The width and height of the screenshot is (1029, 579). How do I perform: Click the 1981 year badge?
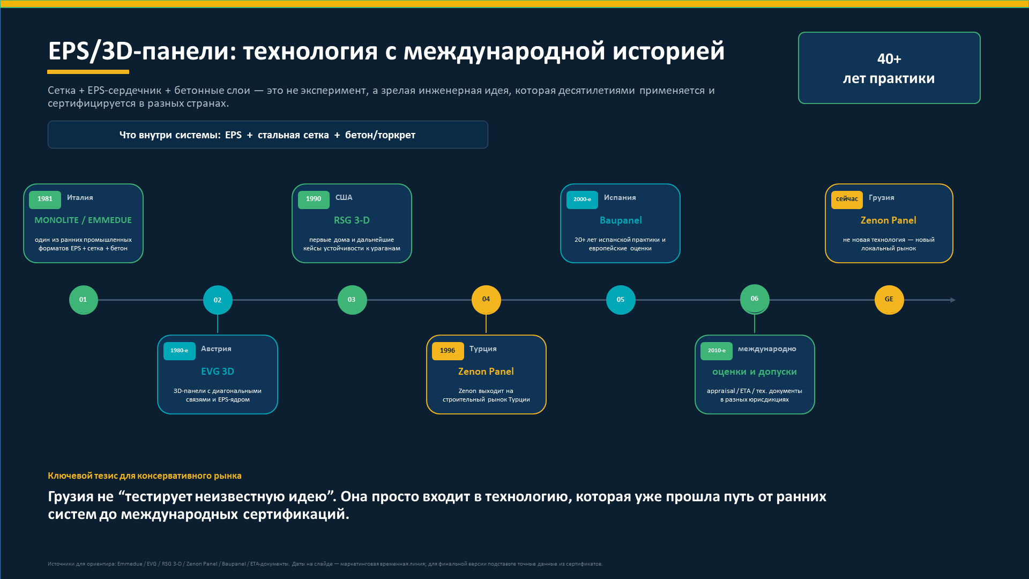(x=45, y=199)
